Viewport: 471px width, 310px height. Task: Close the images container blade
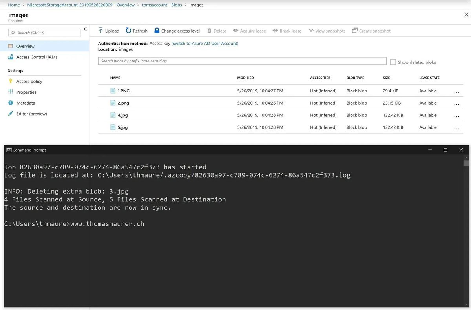click(x=466, y=14)
